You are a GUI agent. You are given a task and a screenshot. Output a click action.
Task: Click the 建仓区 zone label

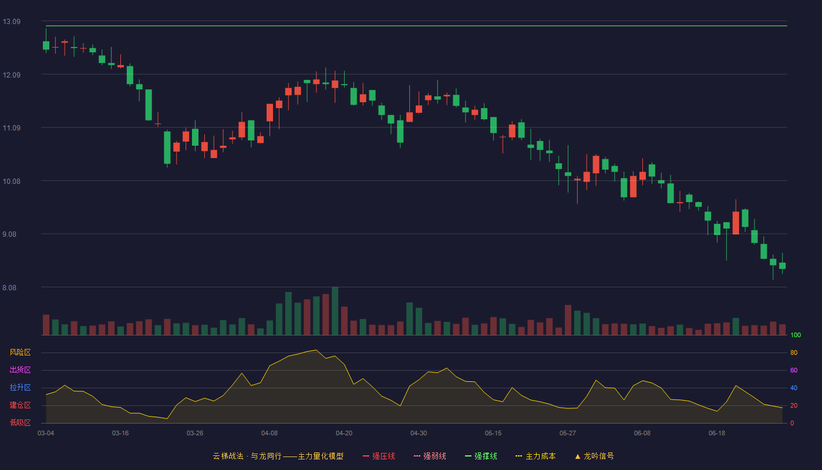click(20, 405)
